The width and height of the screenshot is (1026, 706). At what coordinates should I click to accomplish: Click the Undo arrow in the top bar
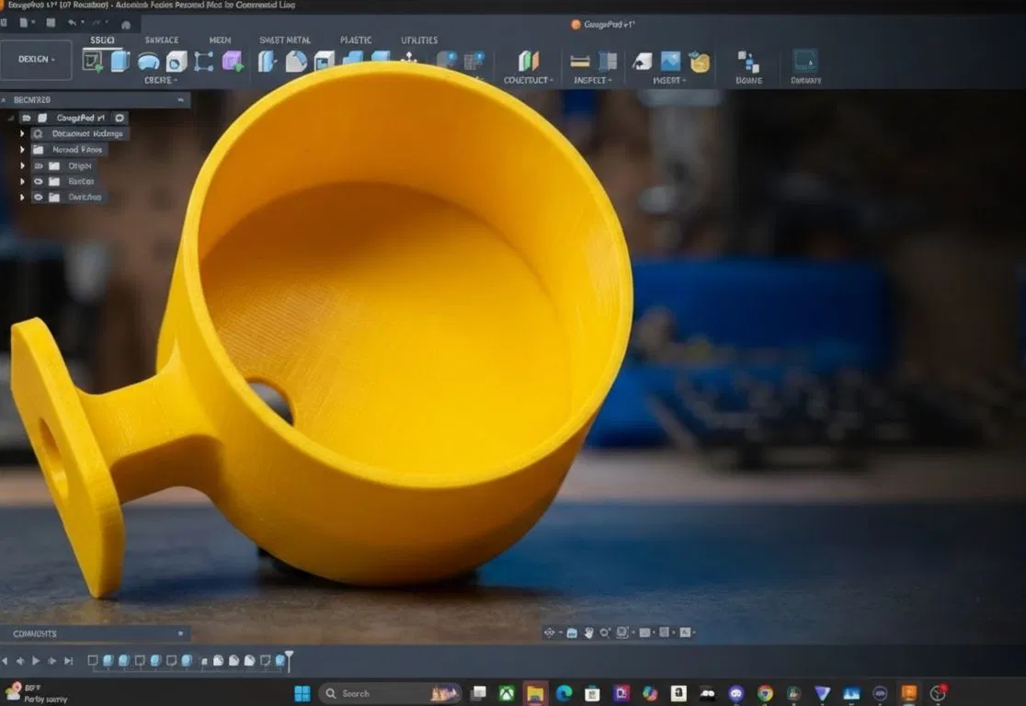72,23
